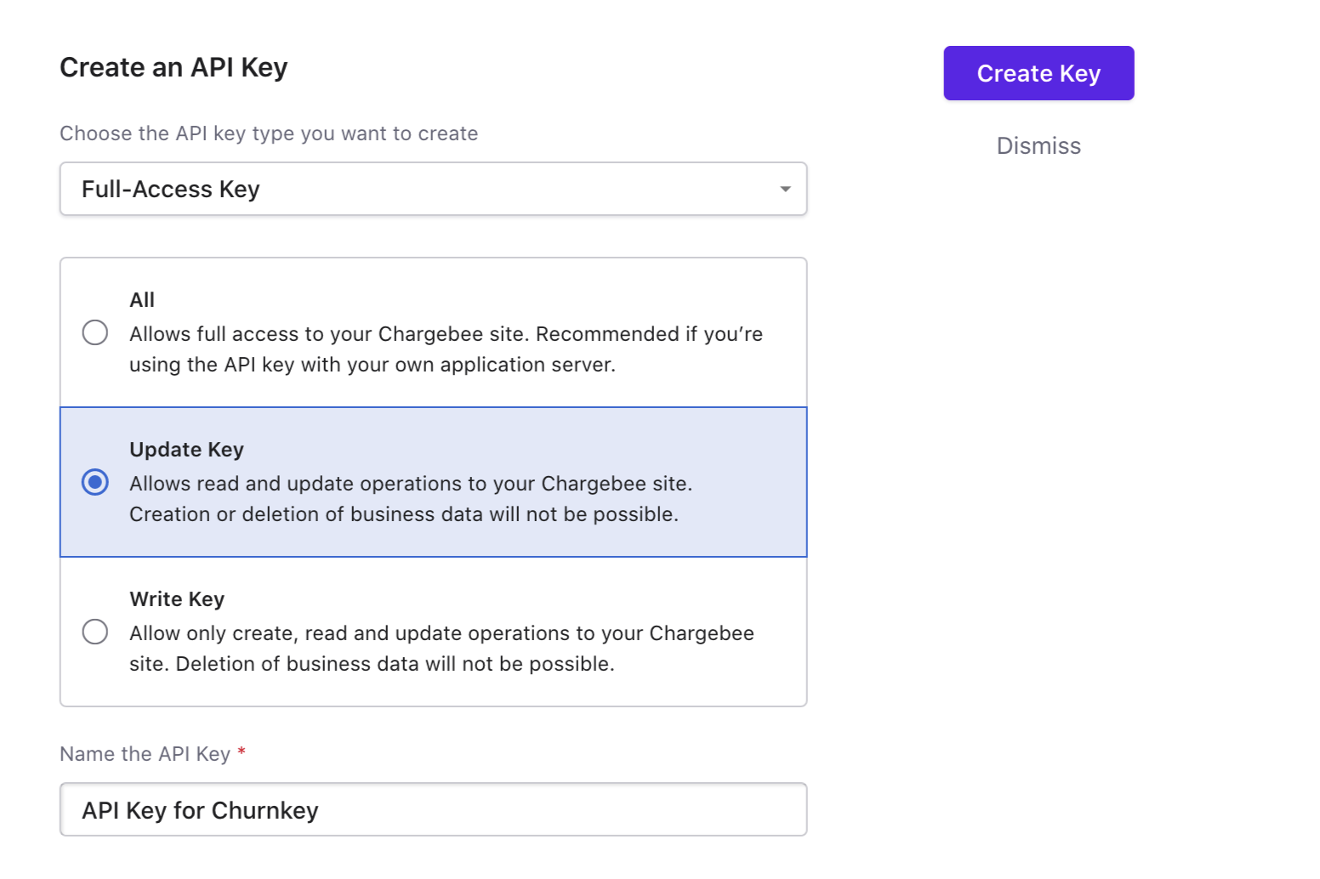The height and width of the screenshot is (879, 1320).
Task: Expand the Full-Access Key selector
Action: point(433,189)
